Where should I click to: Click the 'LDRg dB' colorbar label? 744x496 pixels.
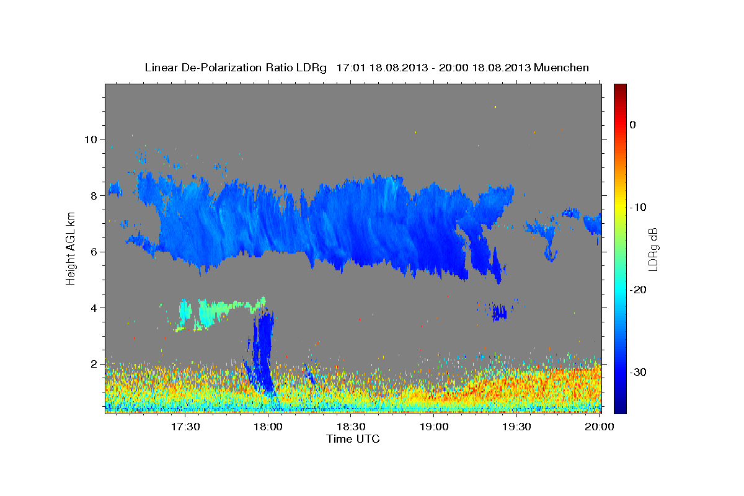pyautogui.click(x=653, y=249)
